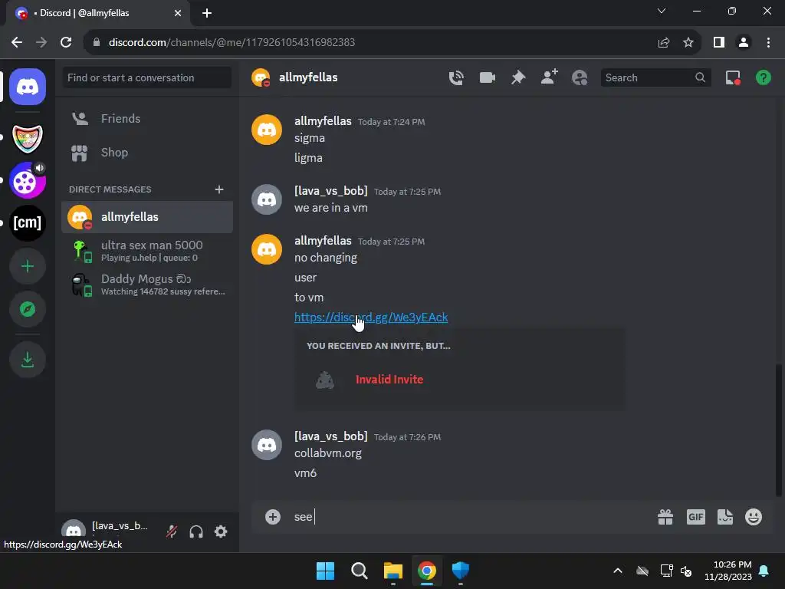
Task: Add a server with the plus icon
Action: coord(28,266)
